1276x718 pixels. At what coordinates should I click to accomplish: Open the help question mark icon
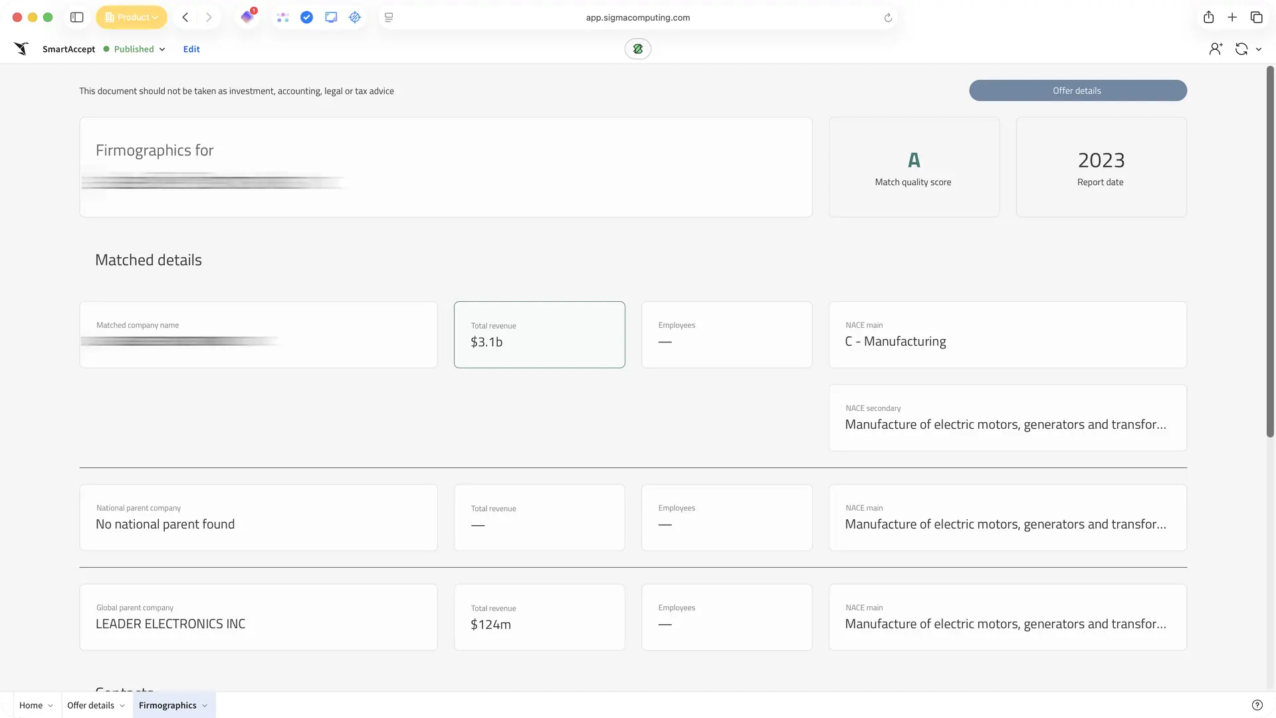click(1257, 705)
